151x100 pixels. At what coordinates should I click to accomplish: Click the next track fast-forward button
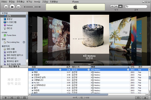click(18, 7)
